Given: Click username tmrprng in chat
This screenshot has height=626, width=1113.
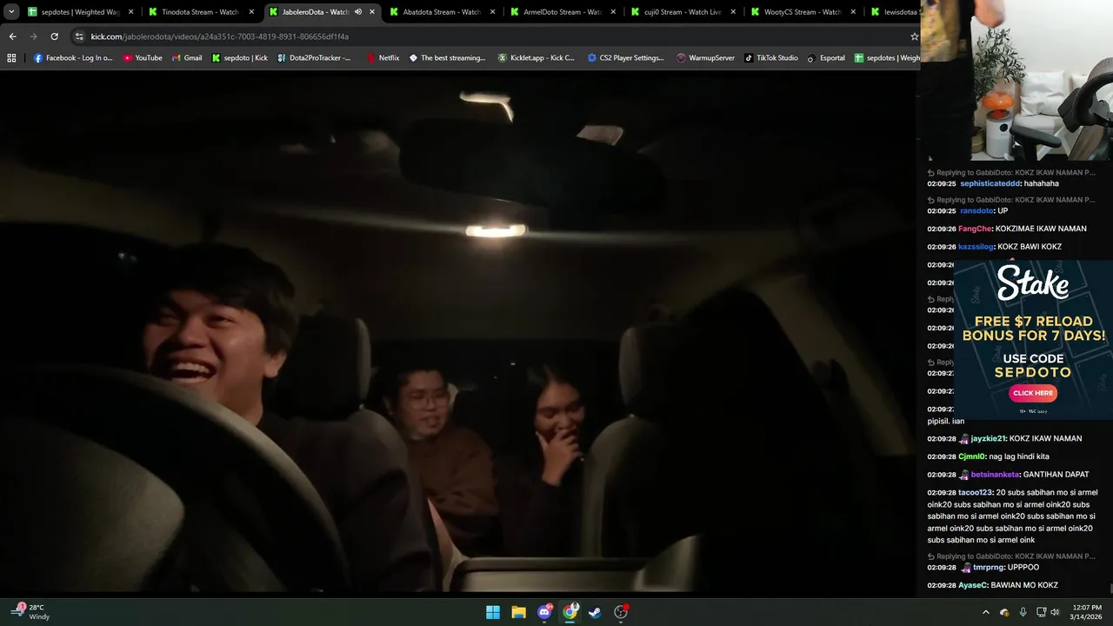Looking at the screenshot, I should point(988,568).
